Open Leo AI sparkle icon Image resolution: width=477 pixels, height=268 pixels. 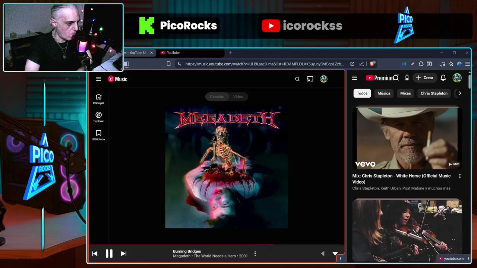tap(451, 64)
